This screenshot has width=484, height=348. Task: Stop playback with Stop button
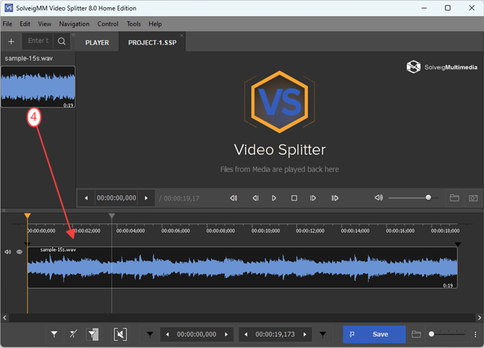(294, 198)
